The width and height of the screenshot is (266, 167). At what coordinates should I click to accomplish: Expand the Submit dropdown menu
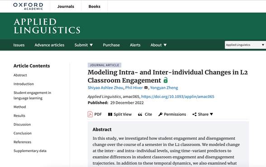coord(83,45)
